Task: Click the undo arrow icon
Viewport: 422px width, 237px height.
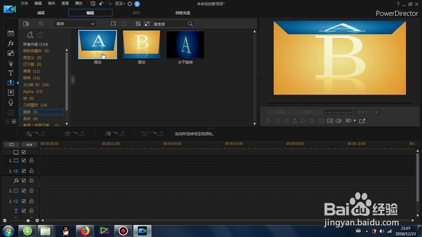Action: click(101, 4)
